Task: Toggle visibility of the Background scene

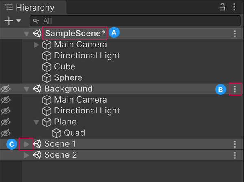Action: pyautogui.click(x=5, y=89)
